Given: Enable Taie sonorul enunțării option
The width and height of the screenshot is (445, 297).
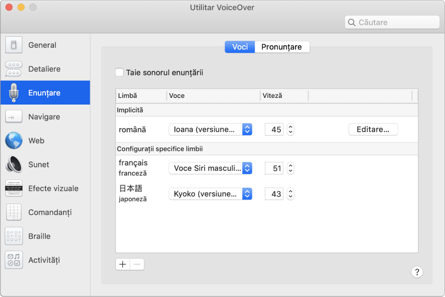Looking at the screenshot, I should coord(119,72).
